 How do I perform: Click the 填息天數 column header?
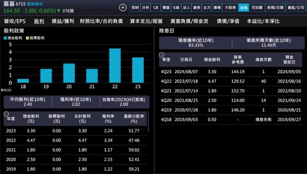[x=264, y=60]
